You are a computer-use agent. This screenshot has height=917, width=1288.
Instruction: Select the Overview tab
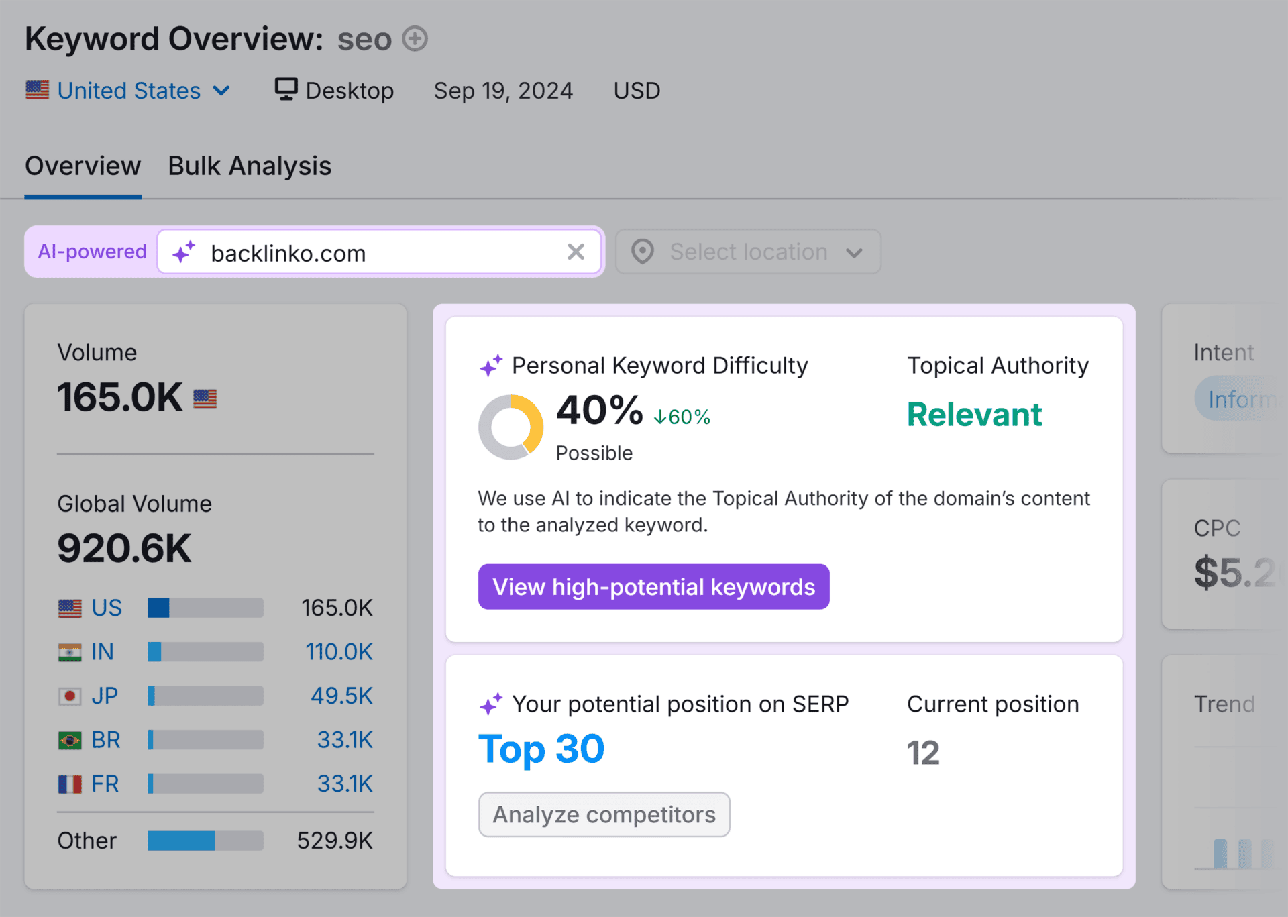[x=83, y=166]
